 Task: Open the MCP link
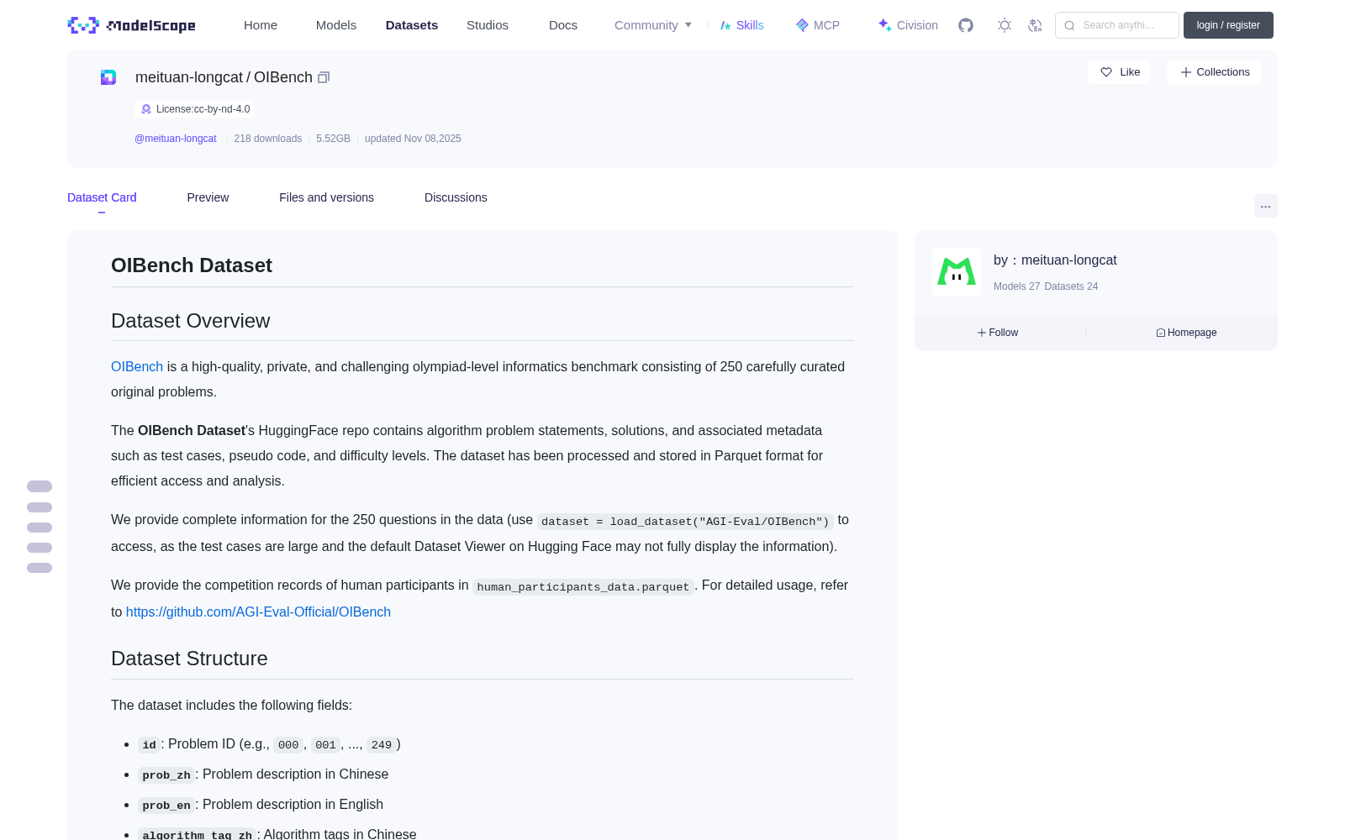click(x=817, y=25)
